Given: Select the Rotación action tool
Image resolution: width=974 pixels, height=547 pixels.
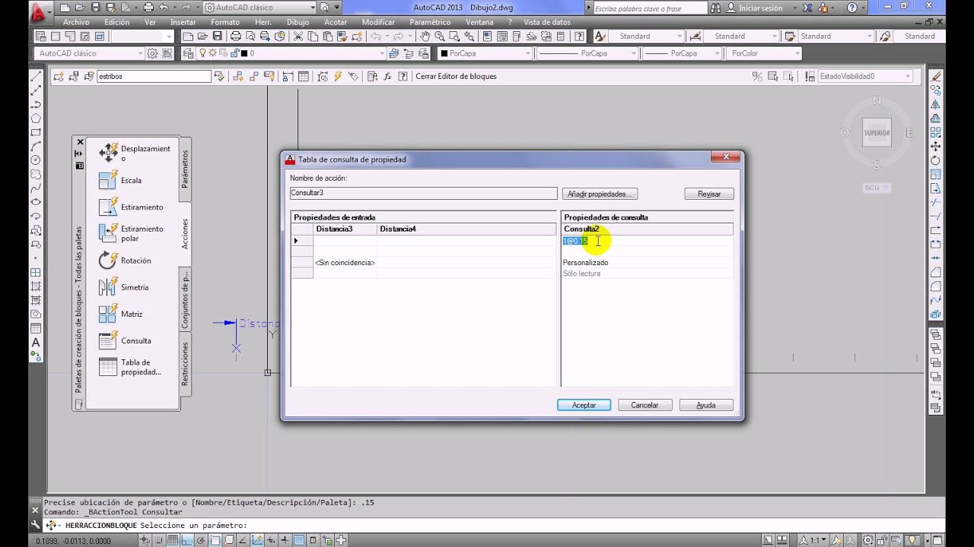Looking at the screenshot, I should 126,261.
